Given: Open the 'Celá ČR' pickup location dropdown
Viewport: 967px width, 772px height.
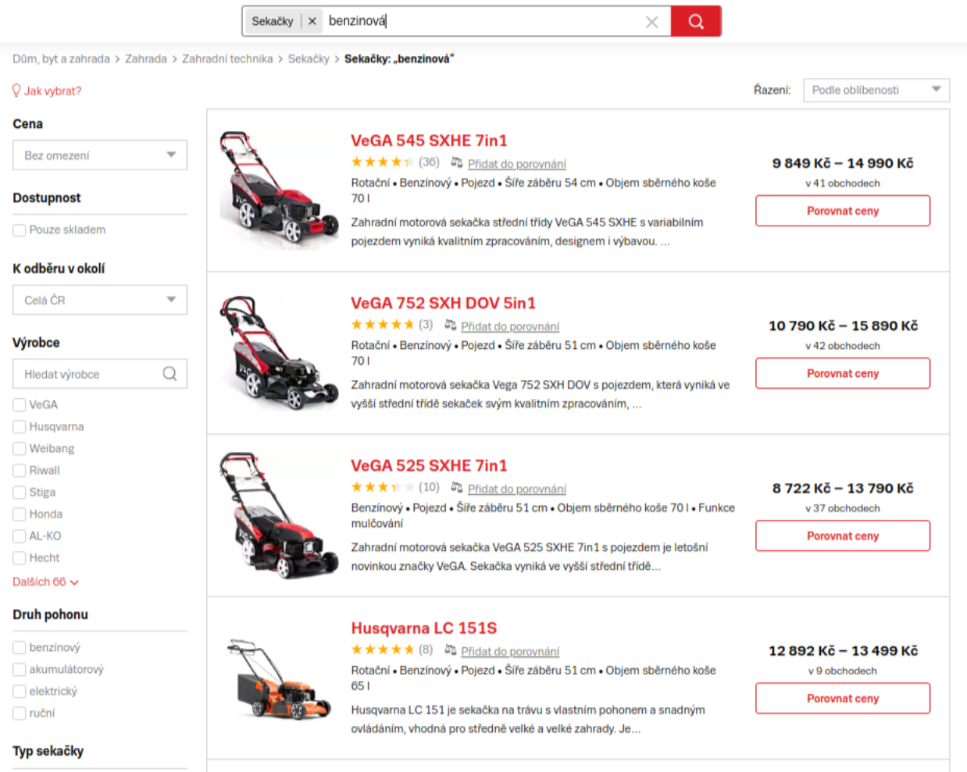Looking at the screenshot, I should pos(100,300).
